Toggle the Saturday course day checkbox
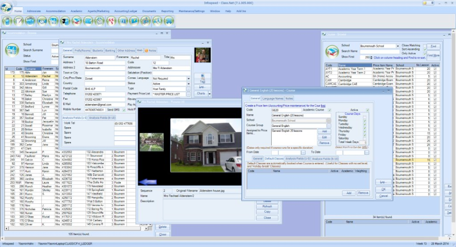 tap(365, 139)
